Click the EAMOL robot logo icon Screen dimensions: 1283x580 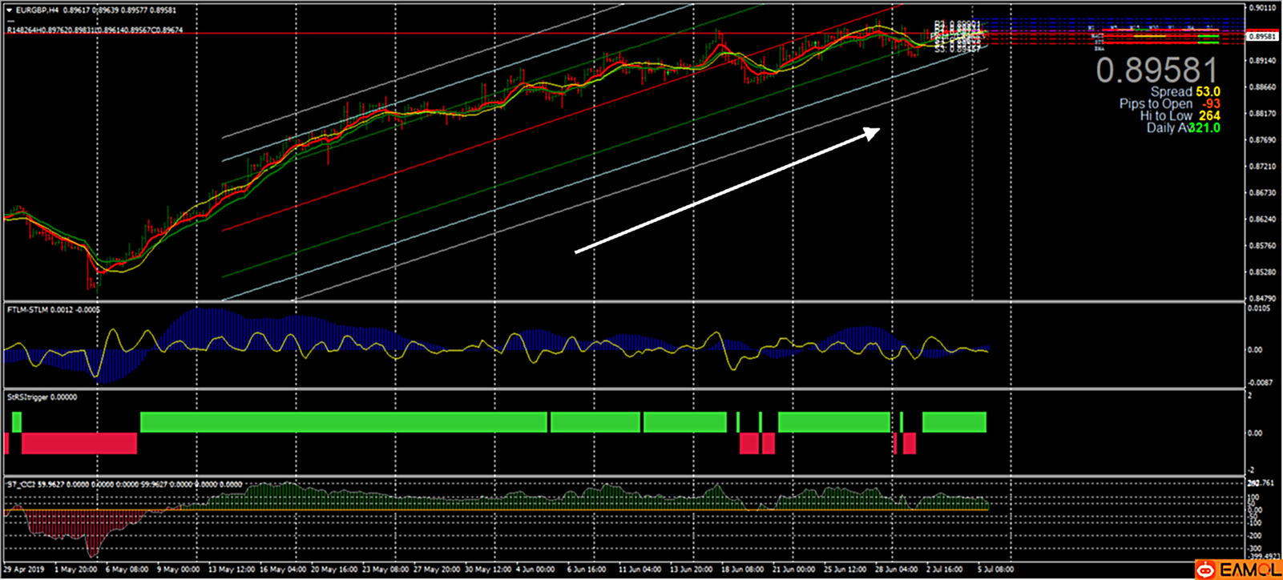1205,570
